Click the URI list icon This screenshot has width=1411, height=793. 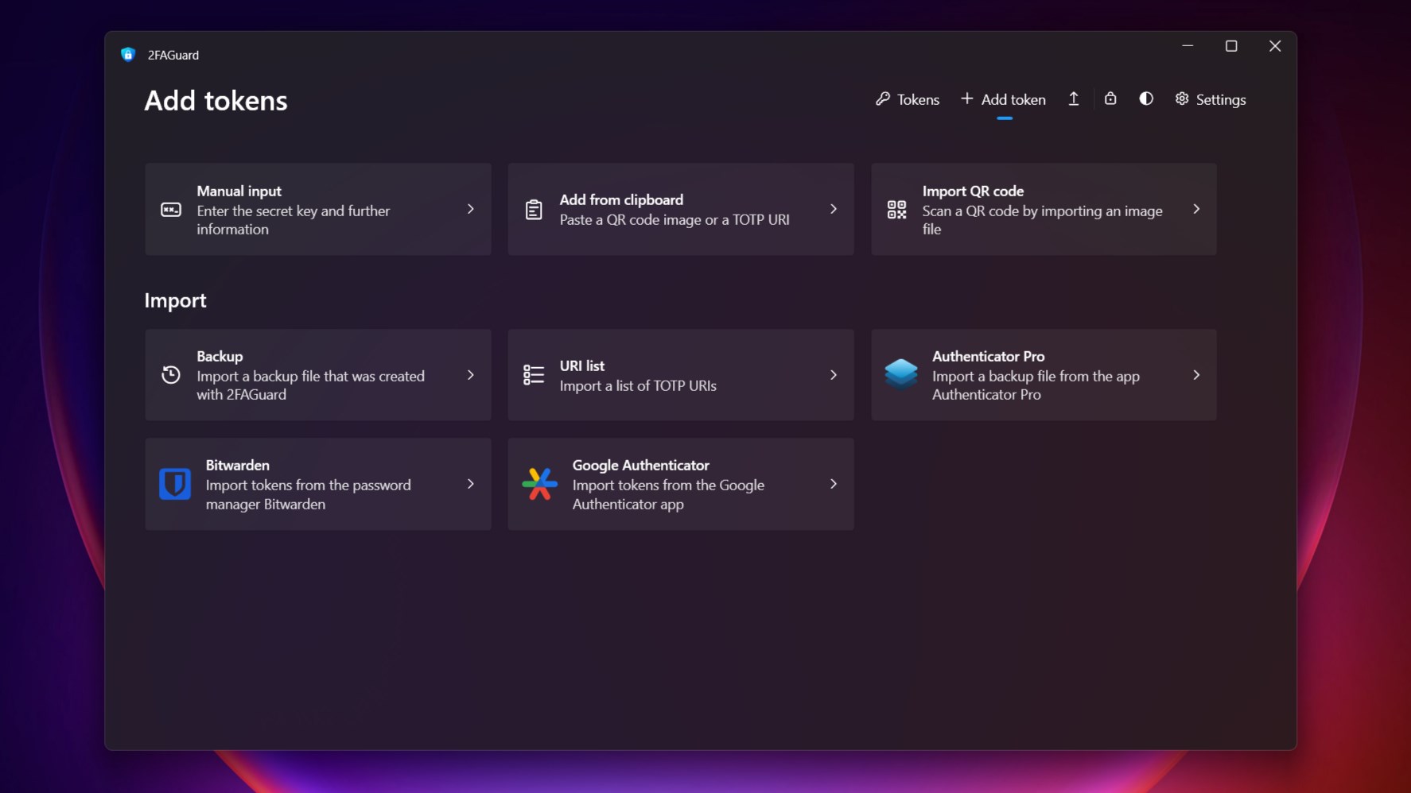pos(533,374)
